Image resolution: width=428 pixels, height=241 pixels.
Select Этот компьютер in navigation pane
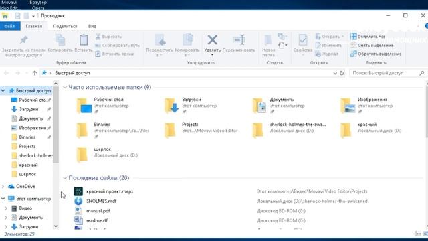29,199
